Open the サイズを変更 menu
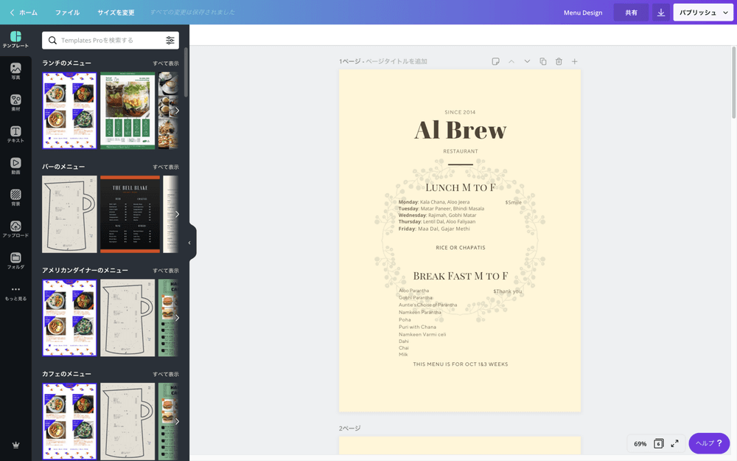This screenshot has height=461, width=737. pos(116,13)
